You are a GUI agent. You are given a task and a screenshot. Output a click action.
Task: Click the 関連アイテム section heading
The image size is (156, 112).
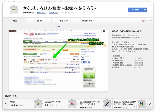[x=11, y=96]
